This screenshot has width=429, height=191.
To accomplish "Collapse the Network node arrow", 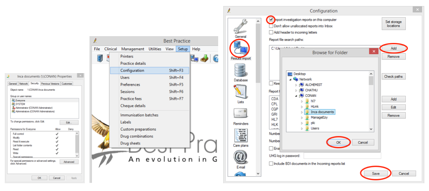I will (x=290, y=79).
